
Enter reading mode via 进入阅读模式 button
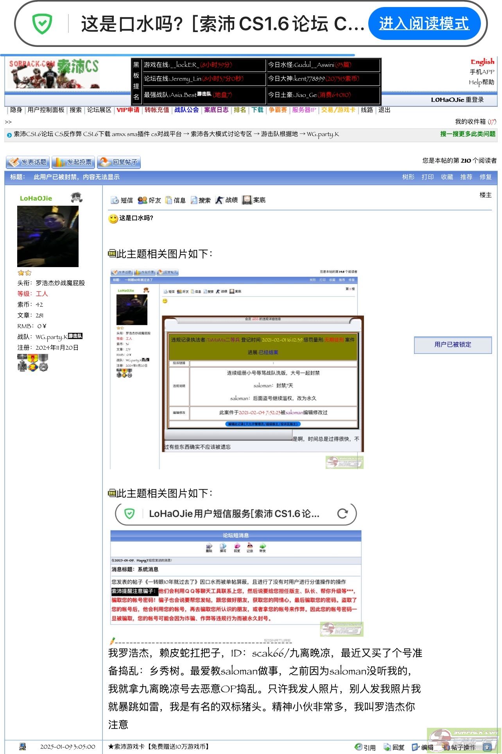pos(424,23)
